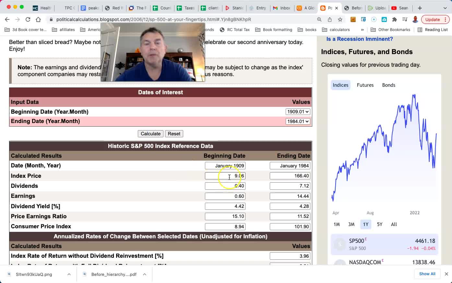Switch to the Taxes spreadsheet tab
This screenshot has height=283, width=452.
click(186, 8)
